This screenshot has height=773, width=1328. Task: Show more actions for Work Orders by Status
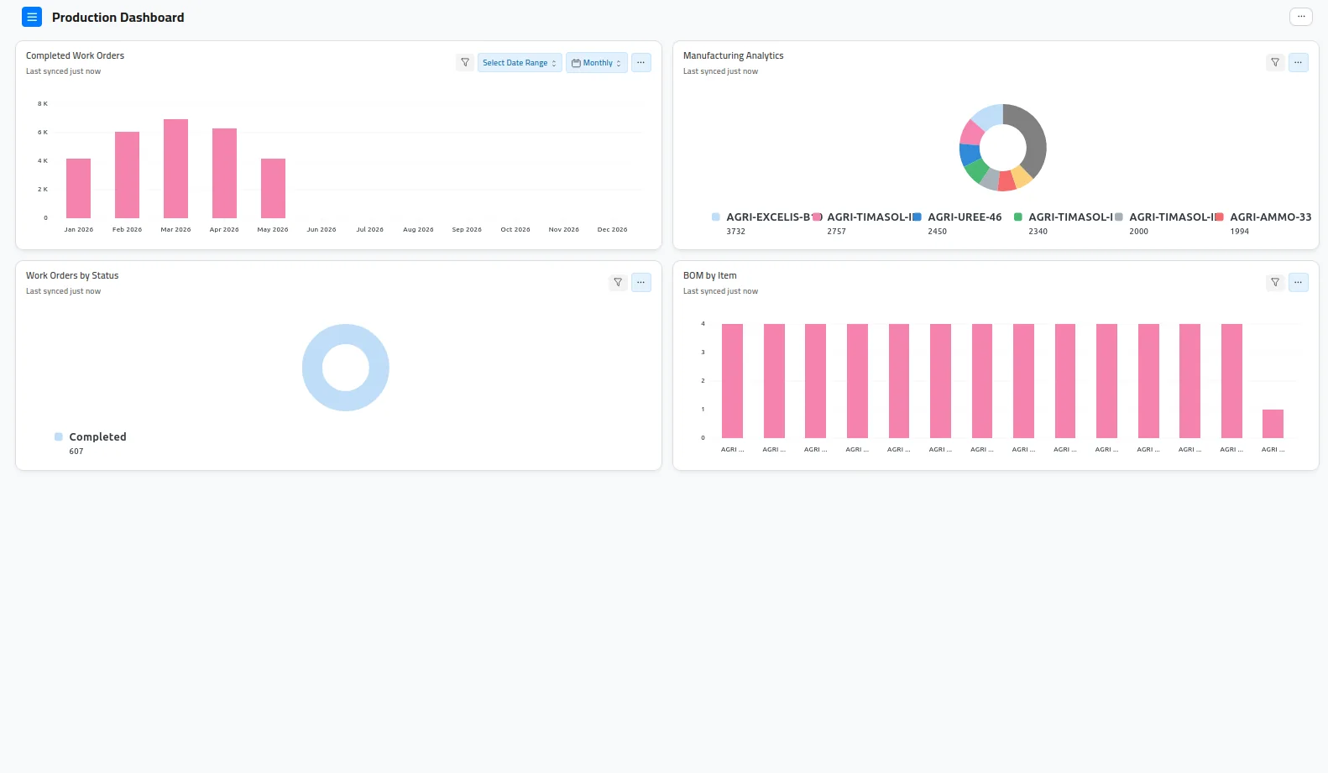[x=641, y=283]
